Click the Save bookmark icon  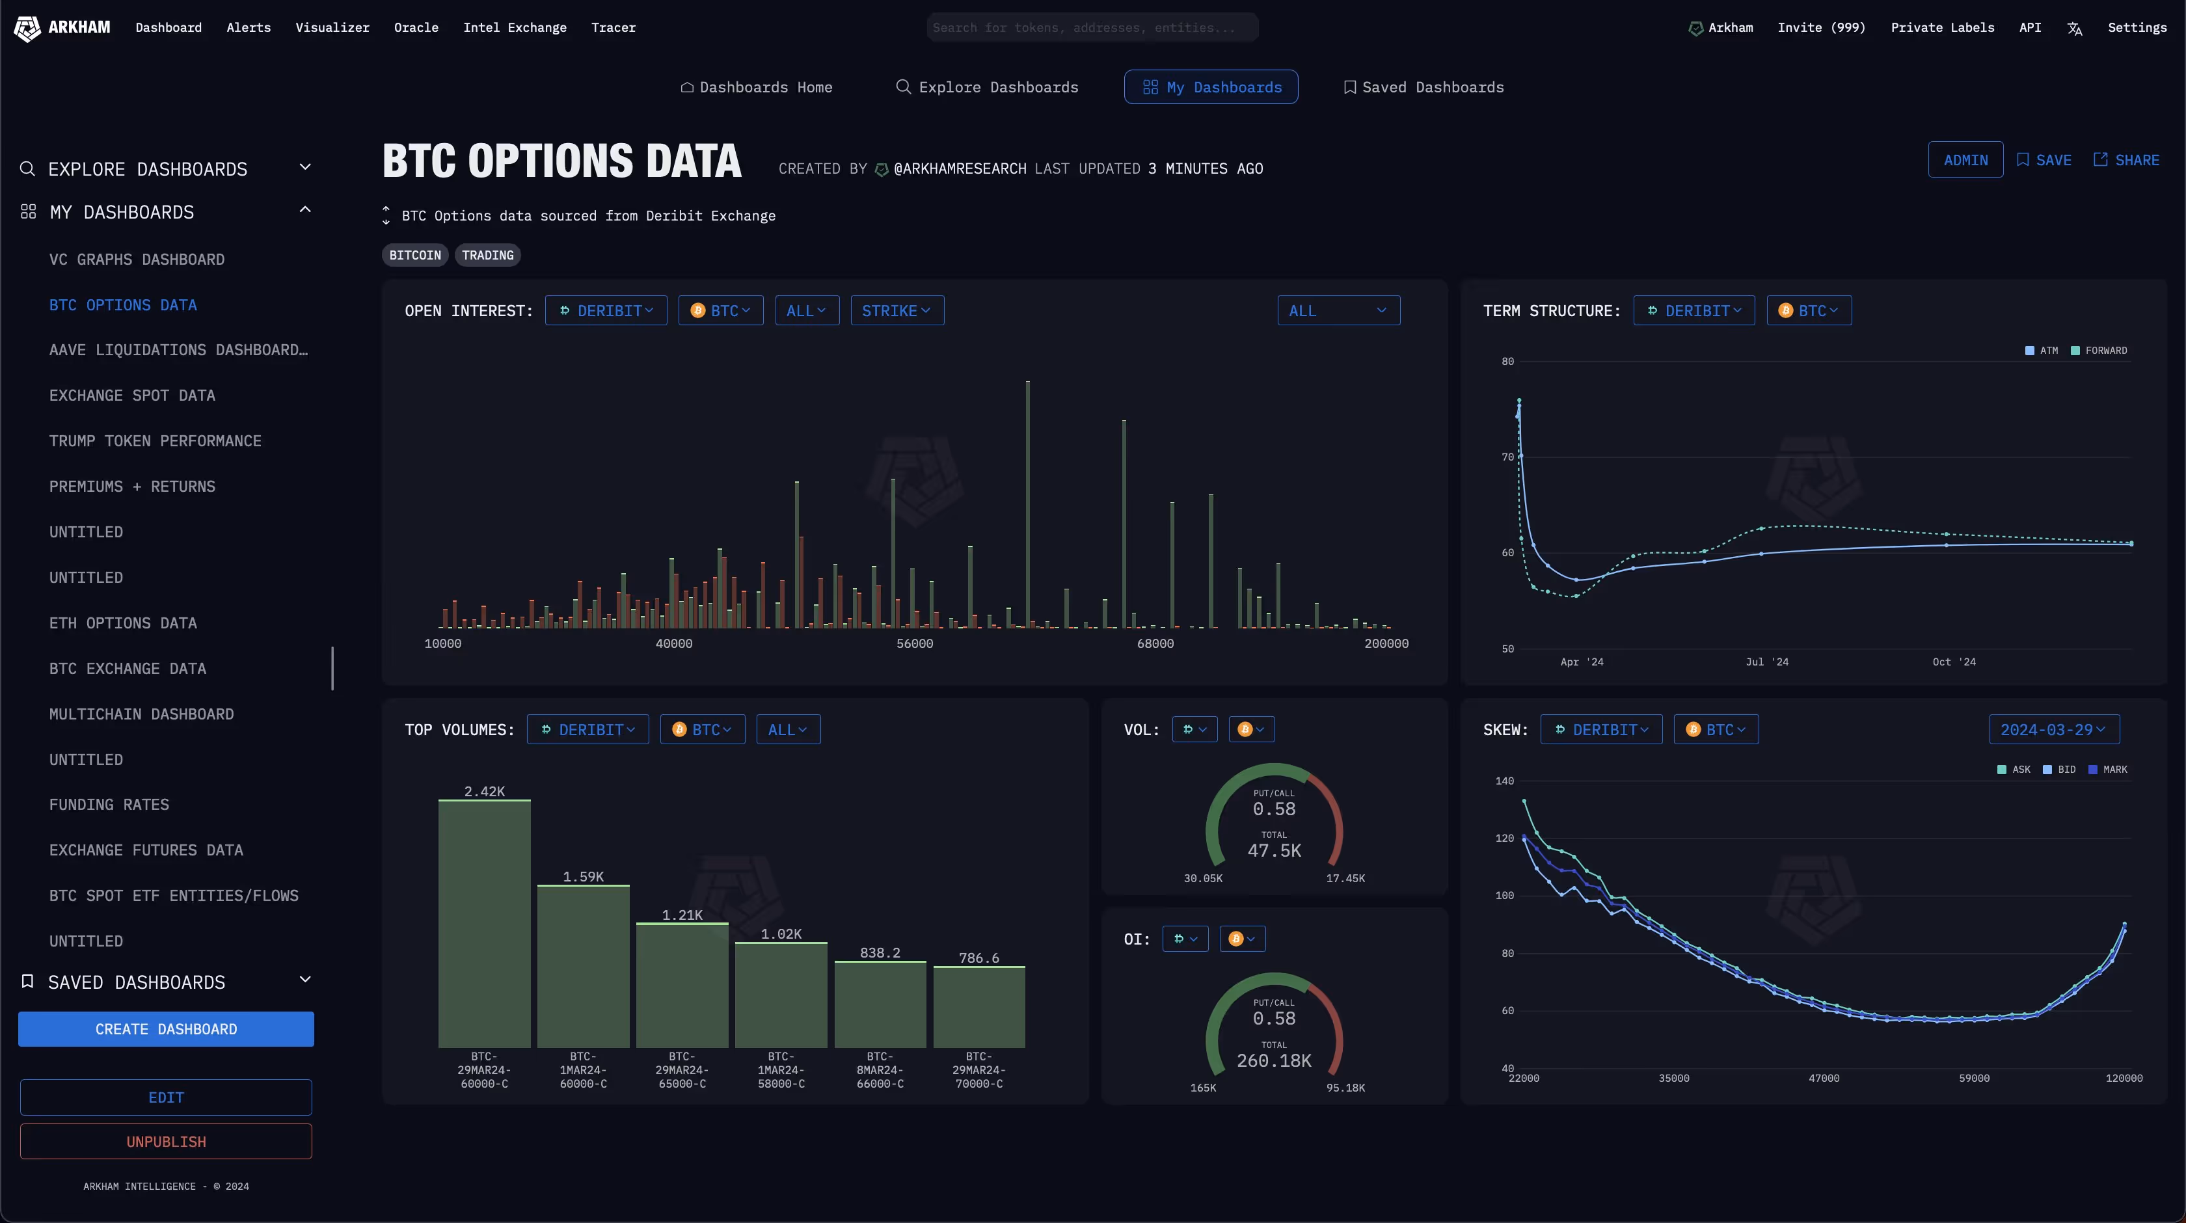[x=2023, y=159]
